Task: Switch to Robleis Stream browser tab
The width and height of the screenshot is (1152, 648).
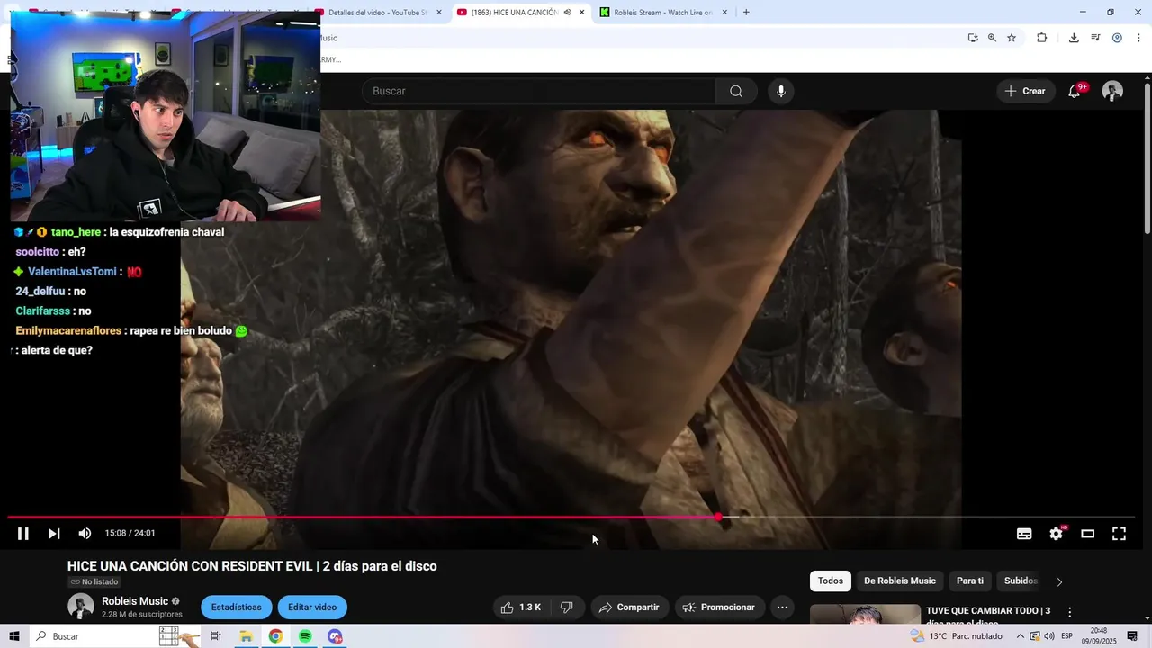Action: tap(663, 13)
